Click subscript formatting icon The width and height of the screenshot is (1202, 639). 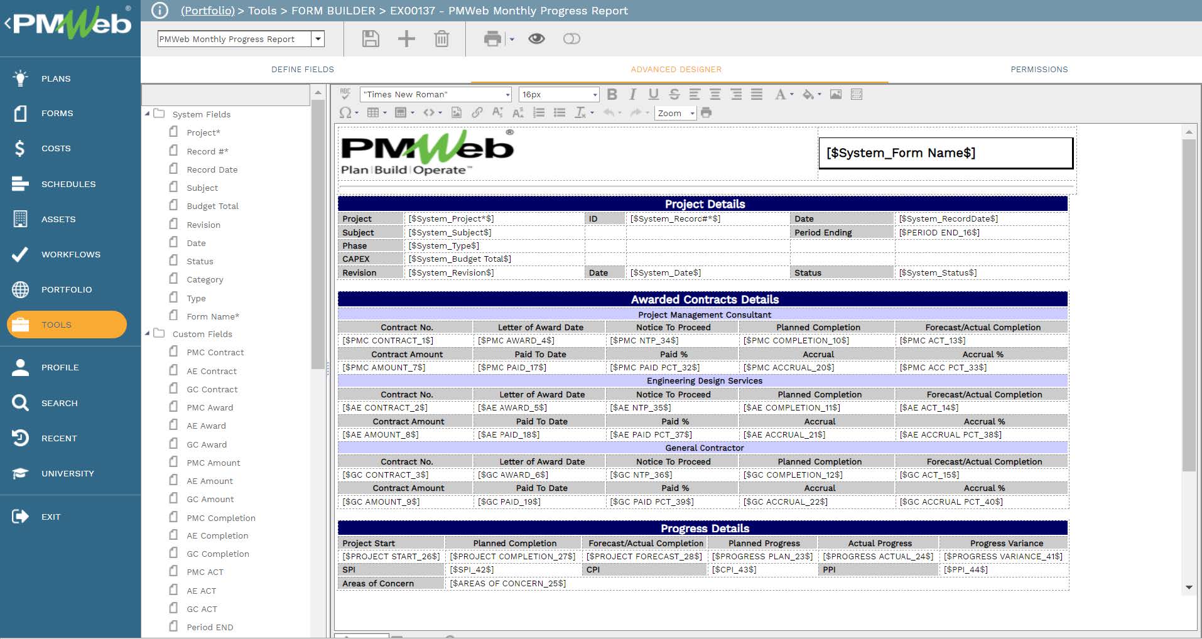pos(518,112)
